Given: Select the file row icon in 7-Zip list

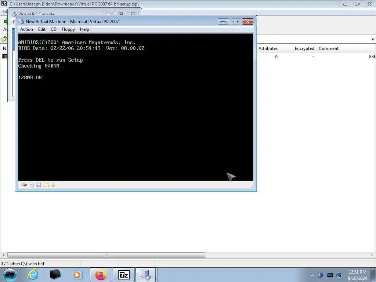Looking at the screenshot, I should point(4,56).
